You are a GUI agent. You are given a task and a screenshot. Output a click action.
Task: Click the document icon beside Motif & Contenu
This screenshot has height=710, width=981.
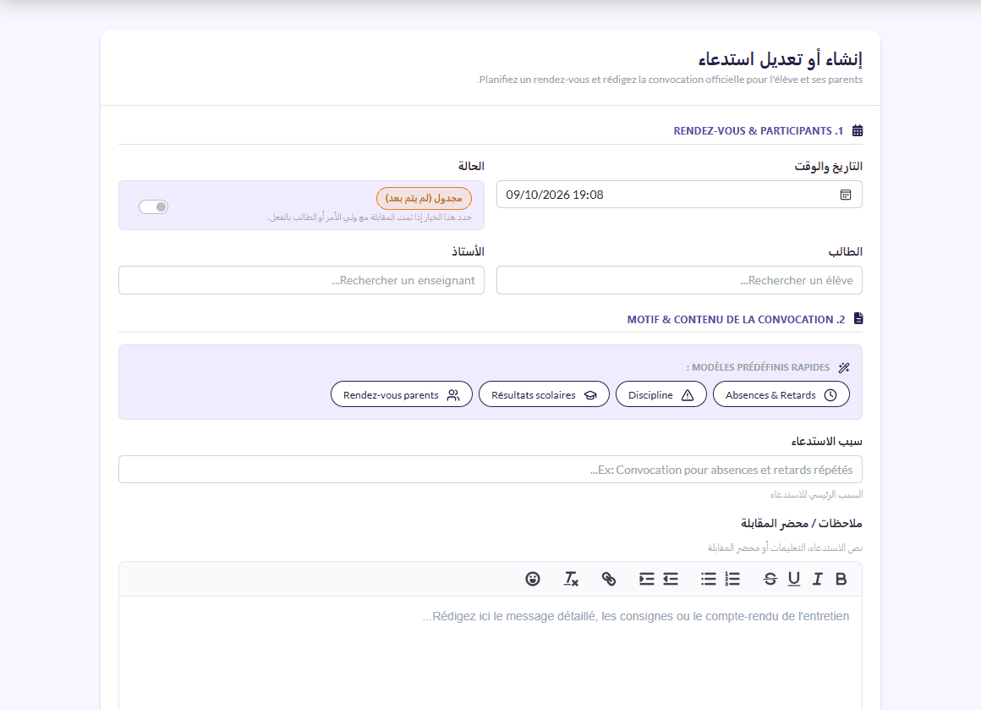click(x=858, y=319)
